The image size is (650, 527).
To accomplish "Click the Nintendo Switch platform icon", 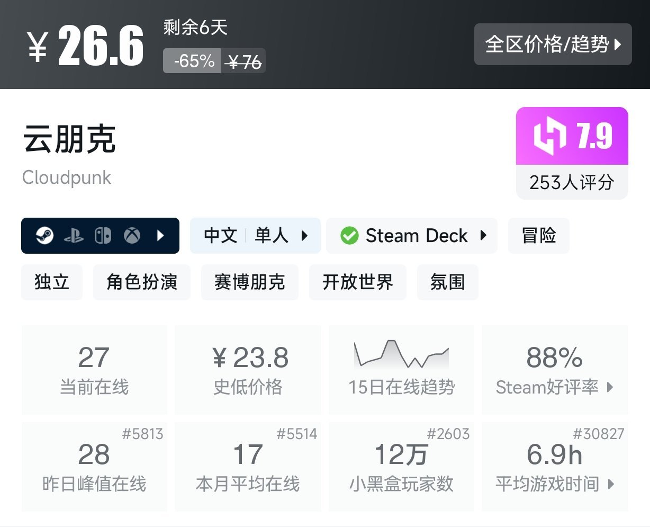I will [103, 236].
